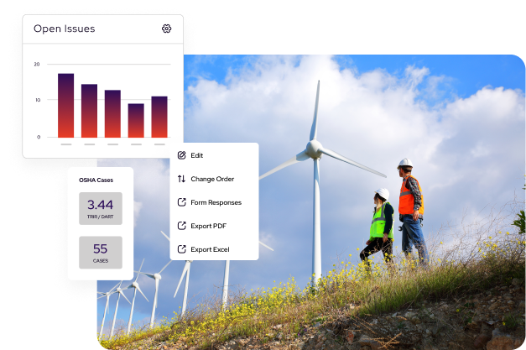The width and height of the screenshot is (526, 350).
Task: Open Form Responses from the menu
Action: tap(215, 202)
